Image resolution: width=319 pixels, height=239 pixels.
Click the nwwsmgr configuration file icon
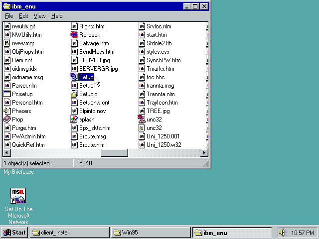coord(7,43)
